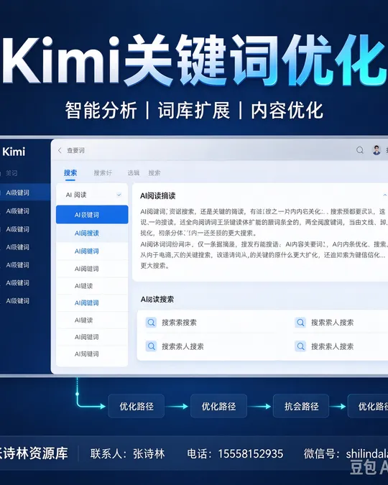Select the AI阅搜读 list item
This screenshot has height=485, width=388.
click(92, 234)
